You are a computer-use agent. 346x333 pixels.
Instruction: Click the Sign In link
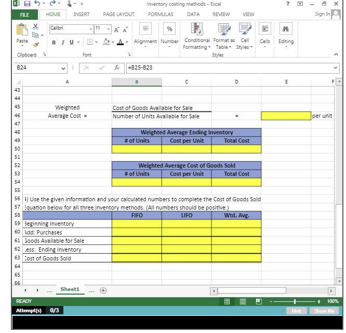tap(323, 14)
